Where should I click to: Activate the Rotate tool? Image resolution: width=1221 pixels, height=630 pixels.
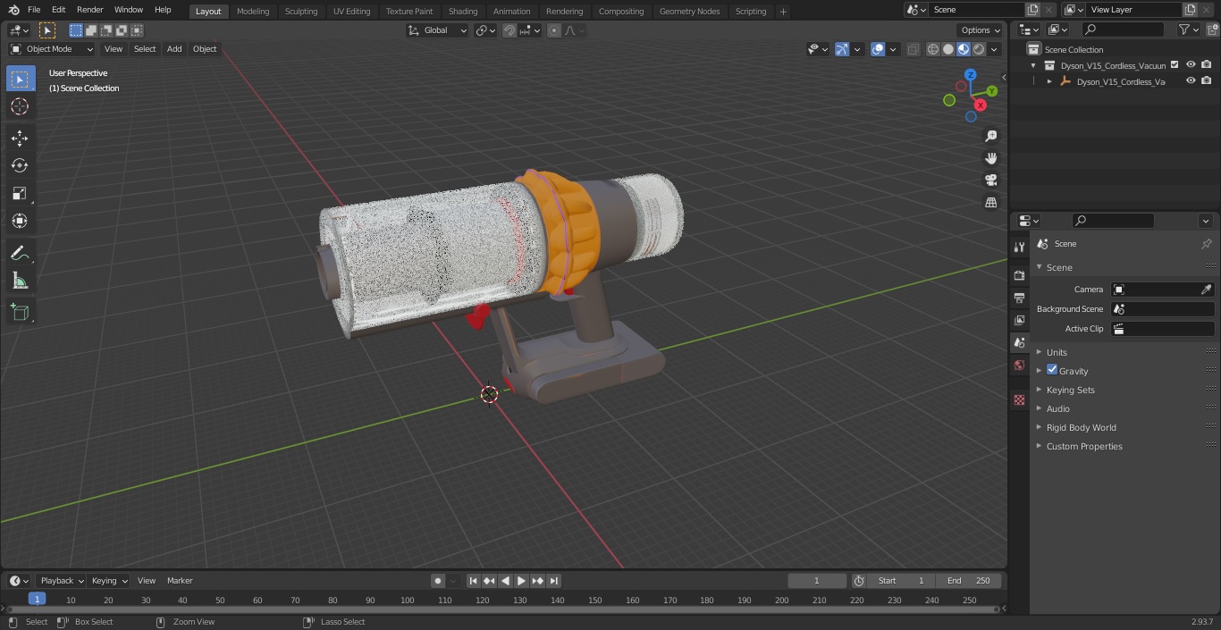(20, 165)
